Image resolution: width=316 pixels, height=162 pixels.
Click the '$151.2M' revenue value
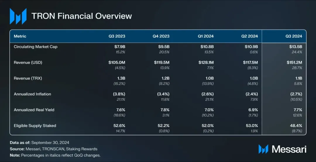(x=294, y=63)
